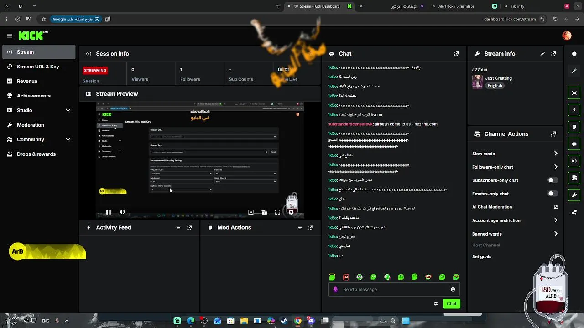Open Banned words settings arrow
This screenshot has width=584, height=328.
click(555, 234)
